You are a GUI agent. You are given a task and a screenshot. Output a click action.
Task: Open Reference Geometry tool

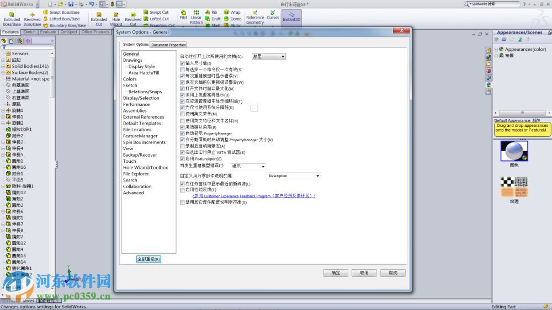coord(255,17)
